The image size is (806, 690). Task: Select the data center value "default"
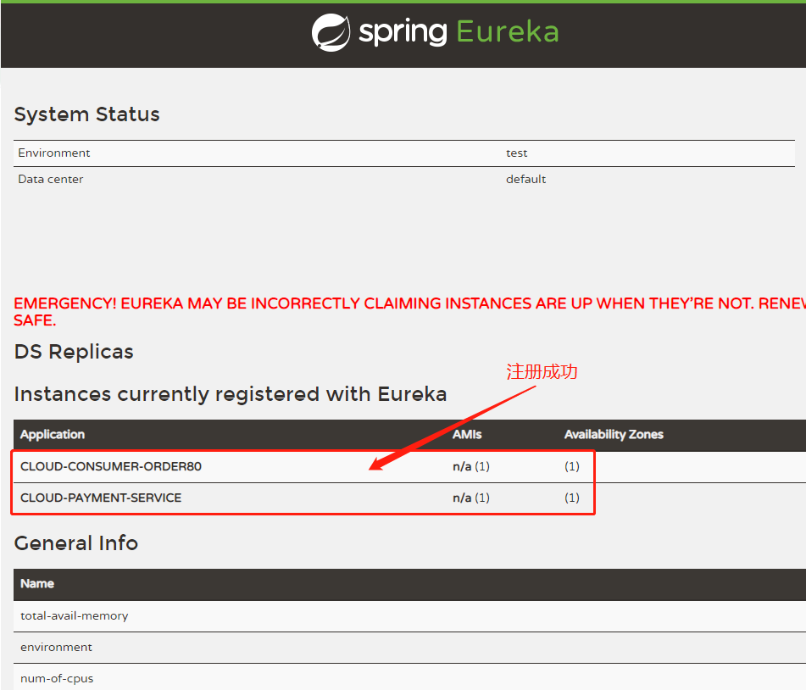point(525,180)
